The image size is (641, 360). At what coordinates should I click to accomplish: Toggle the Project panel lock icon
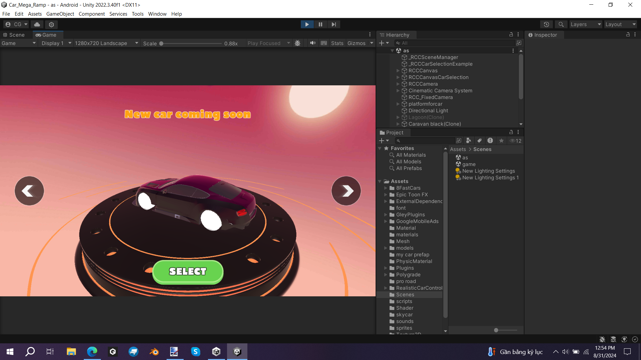tap(511, 132)
